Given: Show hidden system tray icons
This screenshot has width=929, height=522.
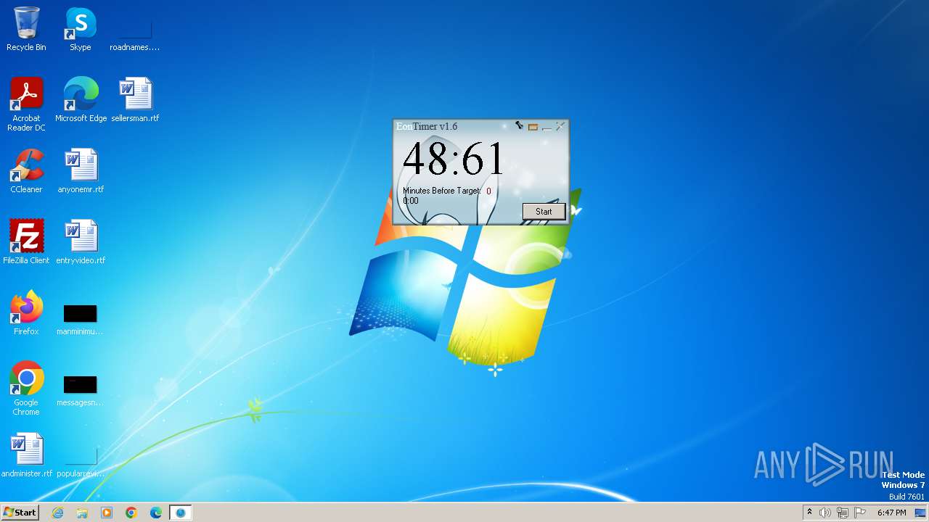Looking at the screenshot, I should (809, 513).
